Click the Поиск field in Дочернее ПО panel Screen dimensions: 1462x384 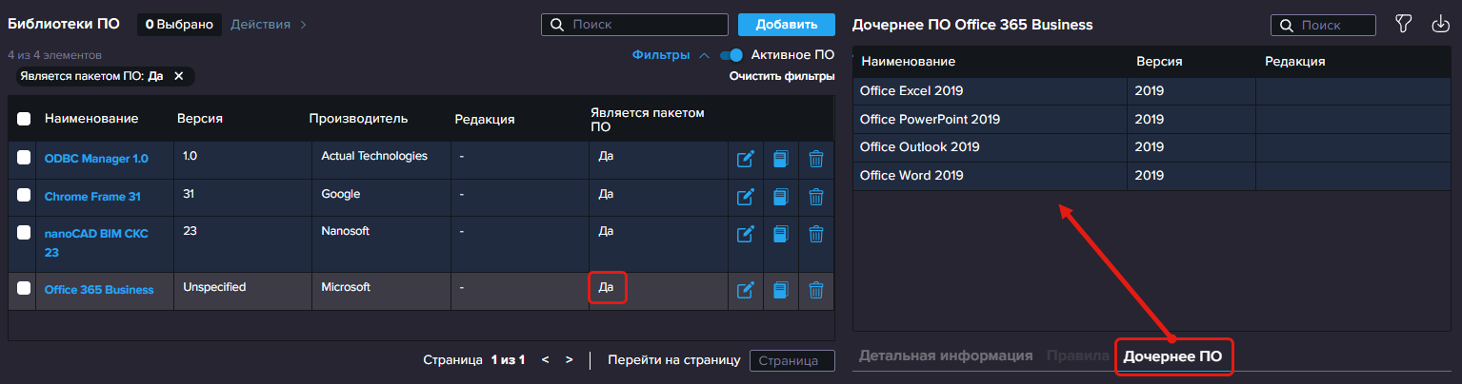point(1323,25)
